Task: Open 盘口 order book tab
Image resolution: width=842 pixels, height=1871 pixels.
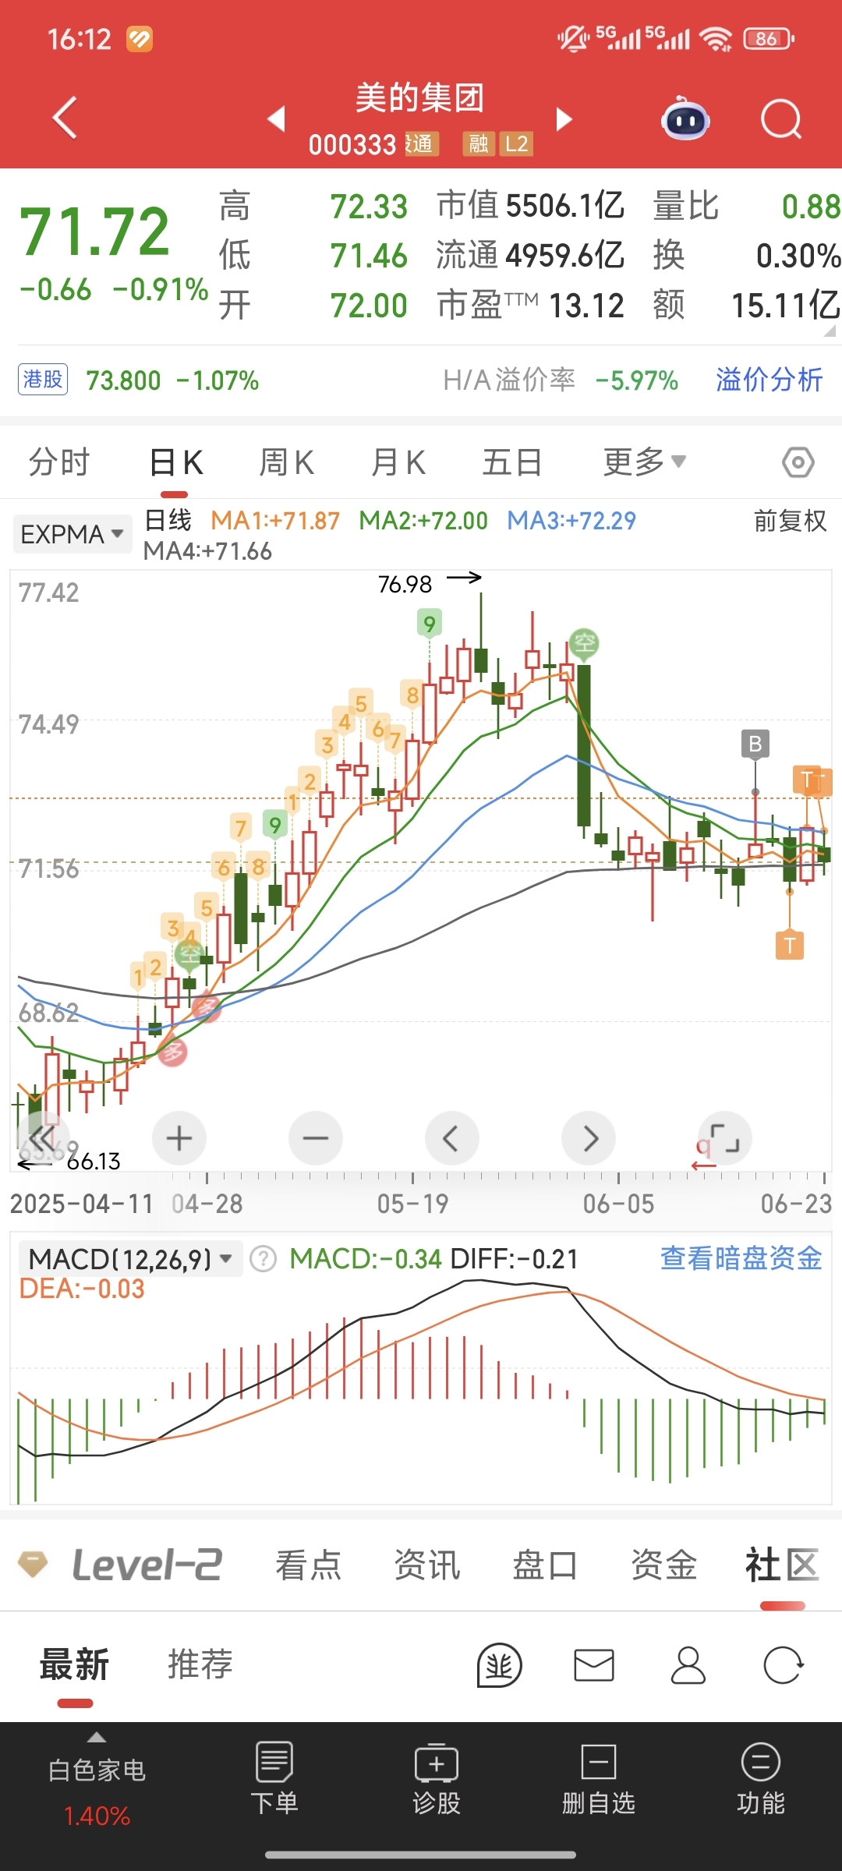Action: click(545, 1565)
